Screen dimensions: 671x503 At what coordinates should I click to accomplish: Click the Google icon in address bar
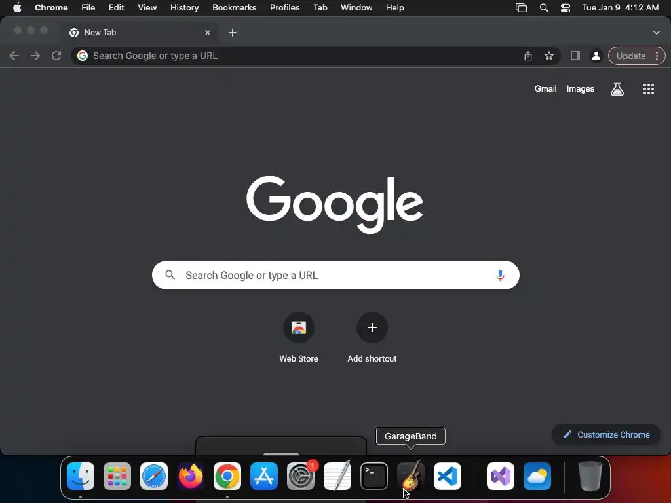pos(83,56)
